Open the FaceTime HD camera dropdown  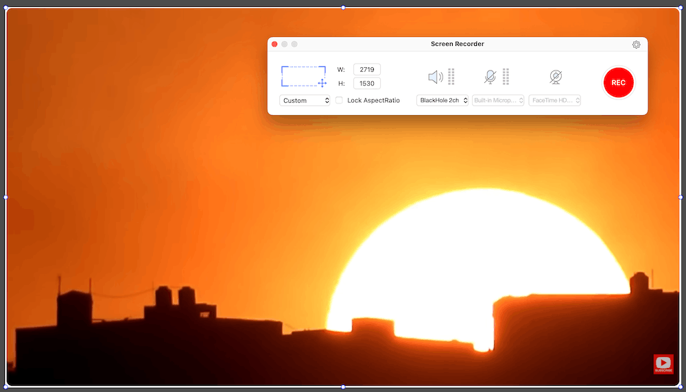click(555, 101)
